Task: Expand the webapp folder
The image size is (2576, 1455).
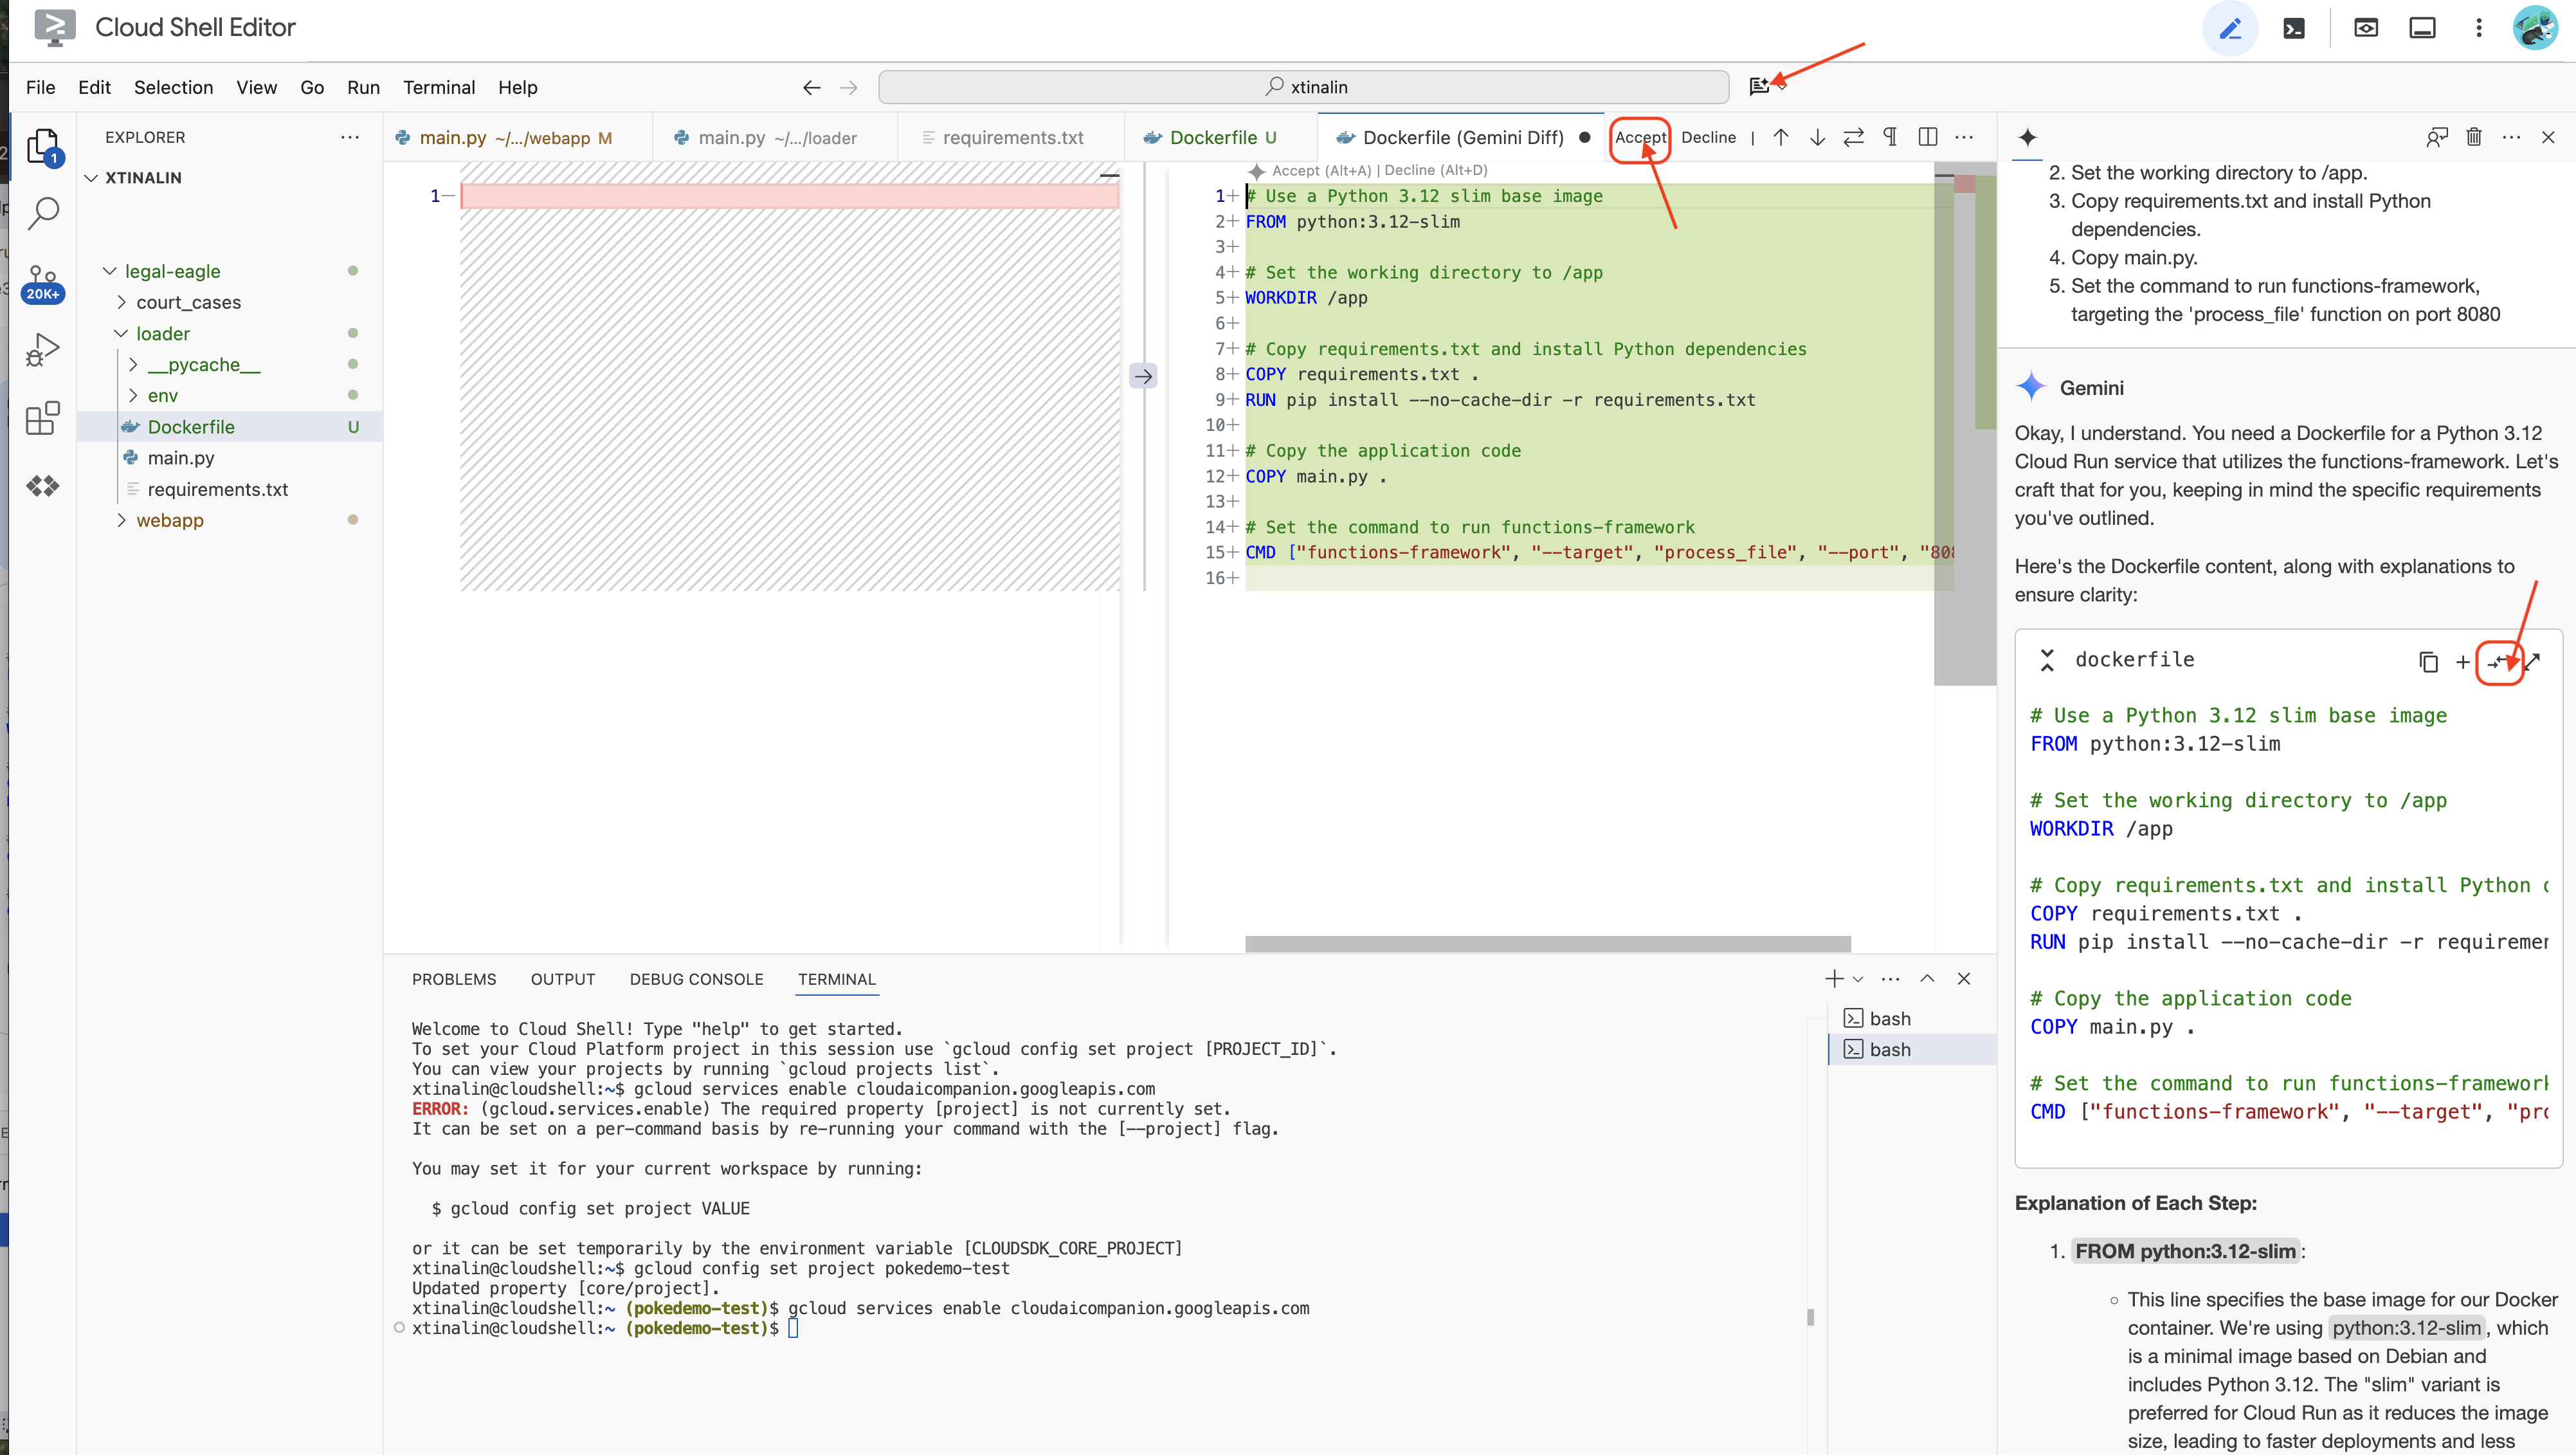Action: tap(169, 520)
